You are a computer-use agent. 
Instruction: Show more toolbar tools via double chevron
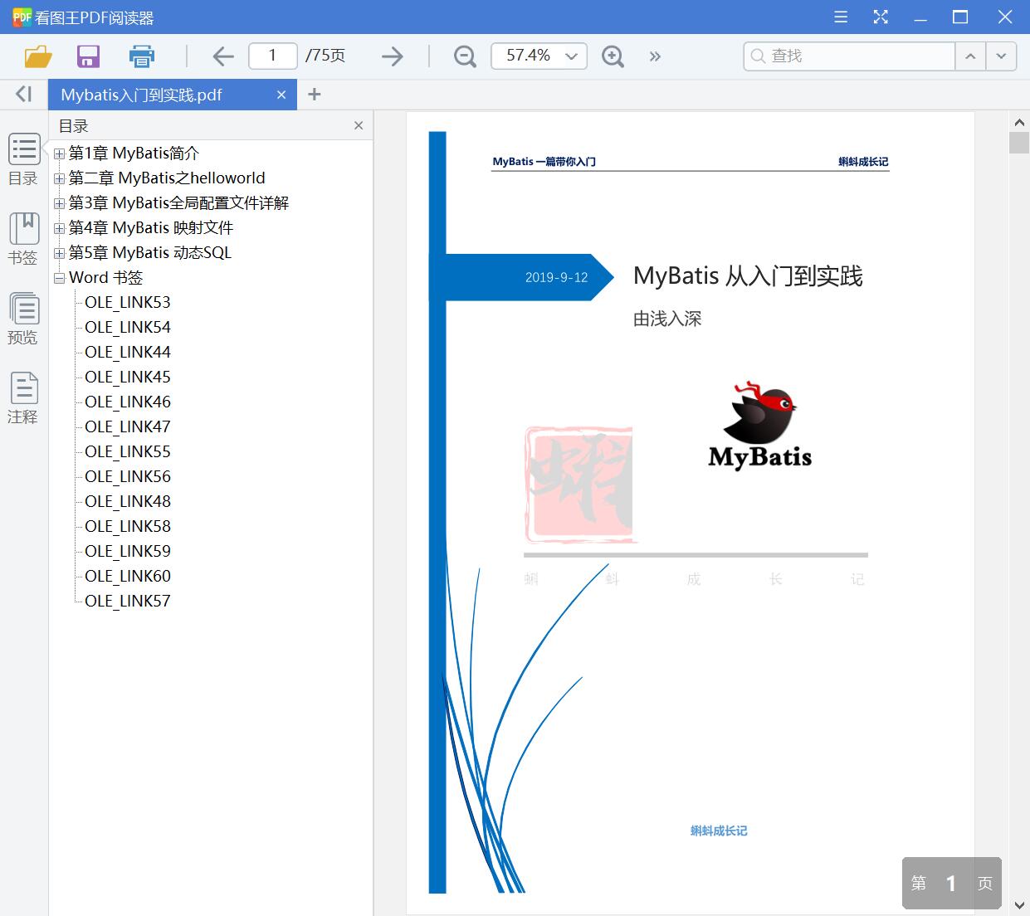pyautogui.click(x=655, y=56)
